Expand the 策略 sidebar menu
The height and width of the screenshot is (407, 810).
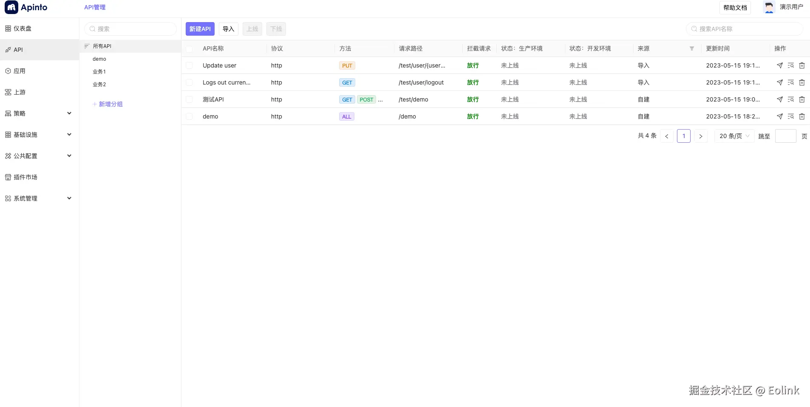[39, 113]
